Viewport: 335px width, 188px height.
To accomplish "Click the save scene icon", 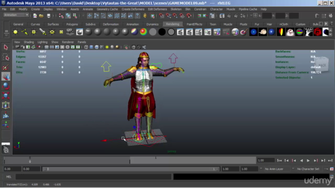I will coord(49,16).
